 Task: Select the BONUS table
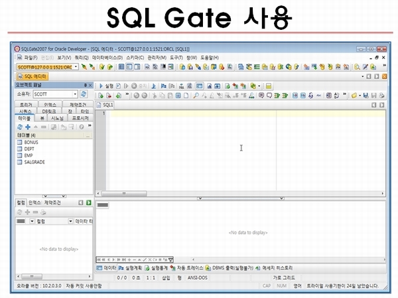coord(31,142)
